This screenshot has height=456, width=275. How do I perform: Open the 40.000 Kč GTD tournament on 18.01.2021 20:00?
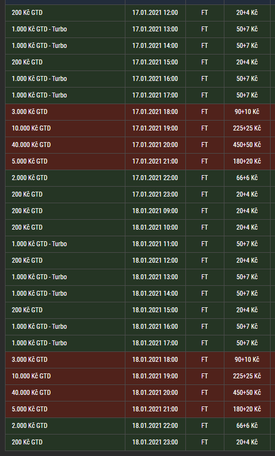coord(31,393)
